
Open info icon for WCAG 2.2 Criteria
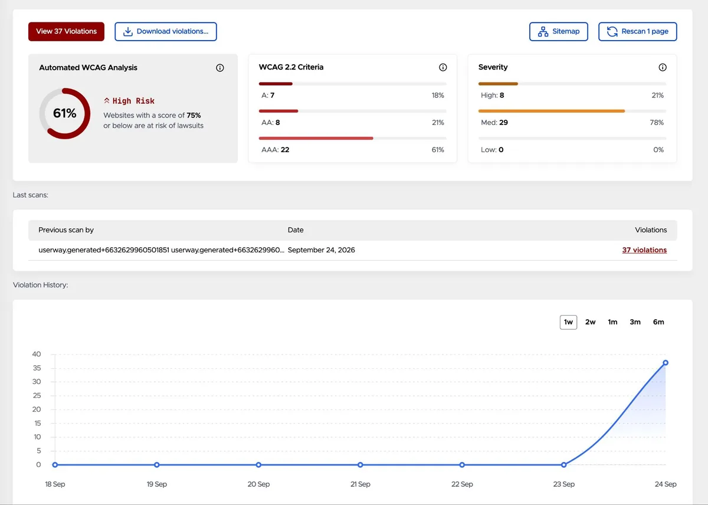[x=443, y=67]
